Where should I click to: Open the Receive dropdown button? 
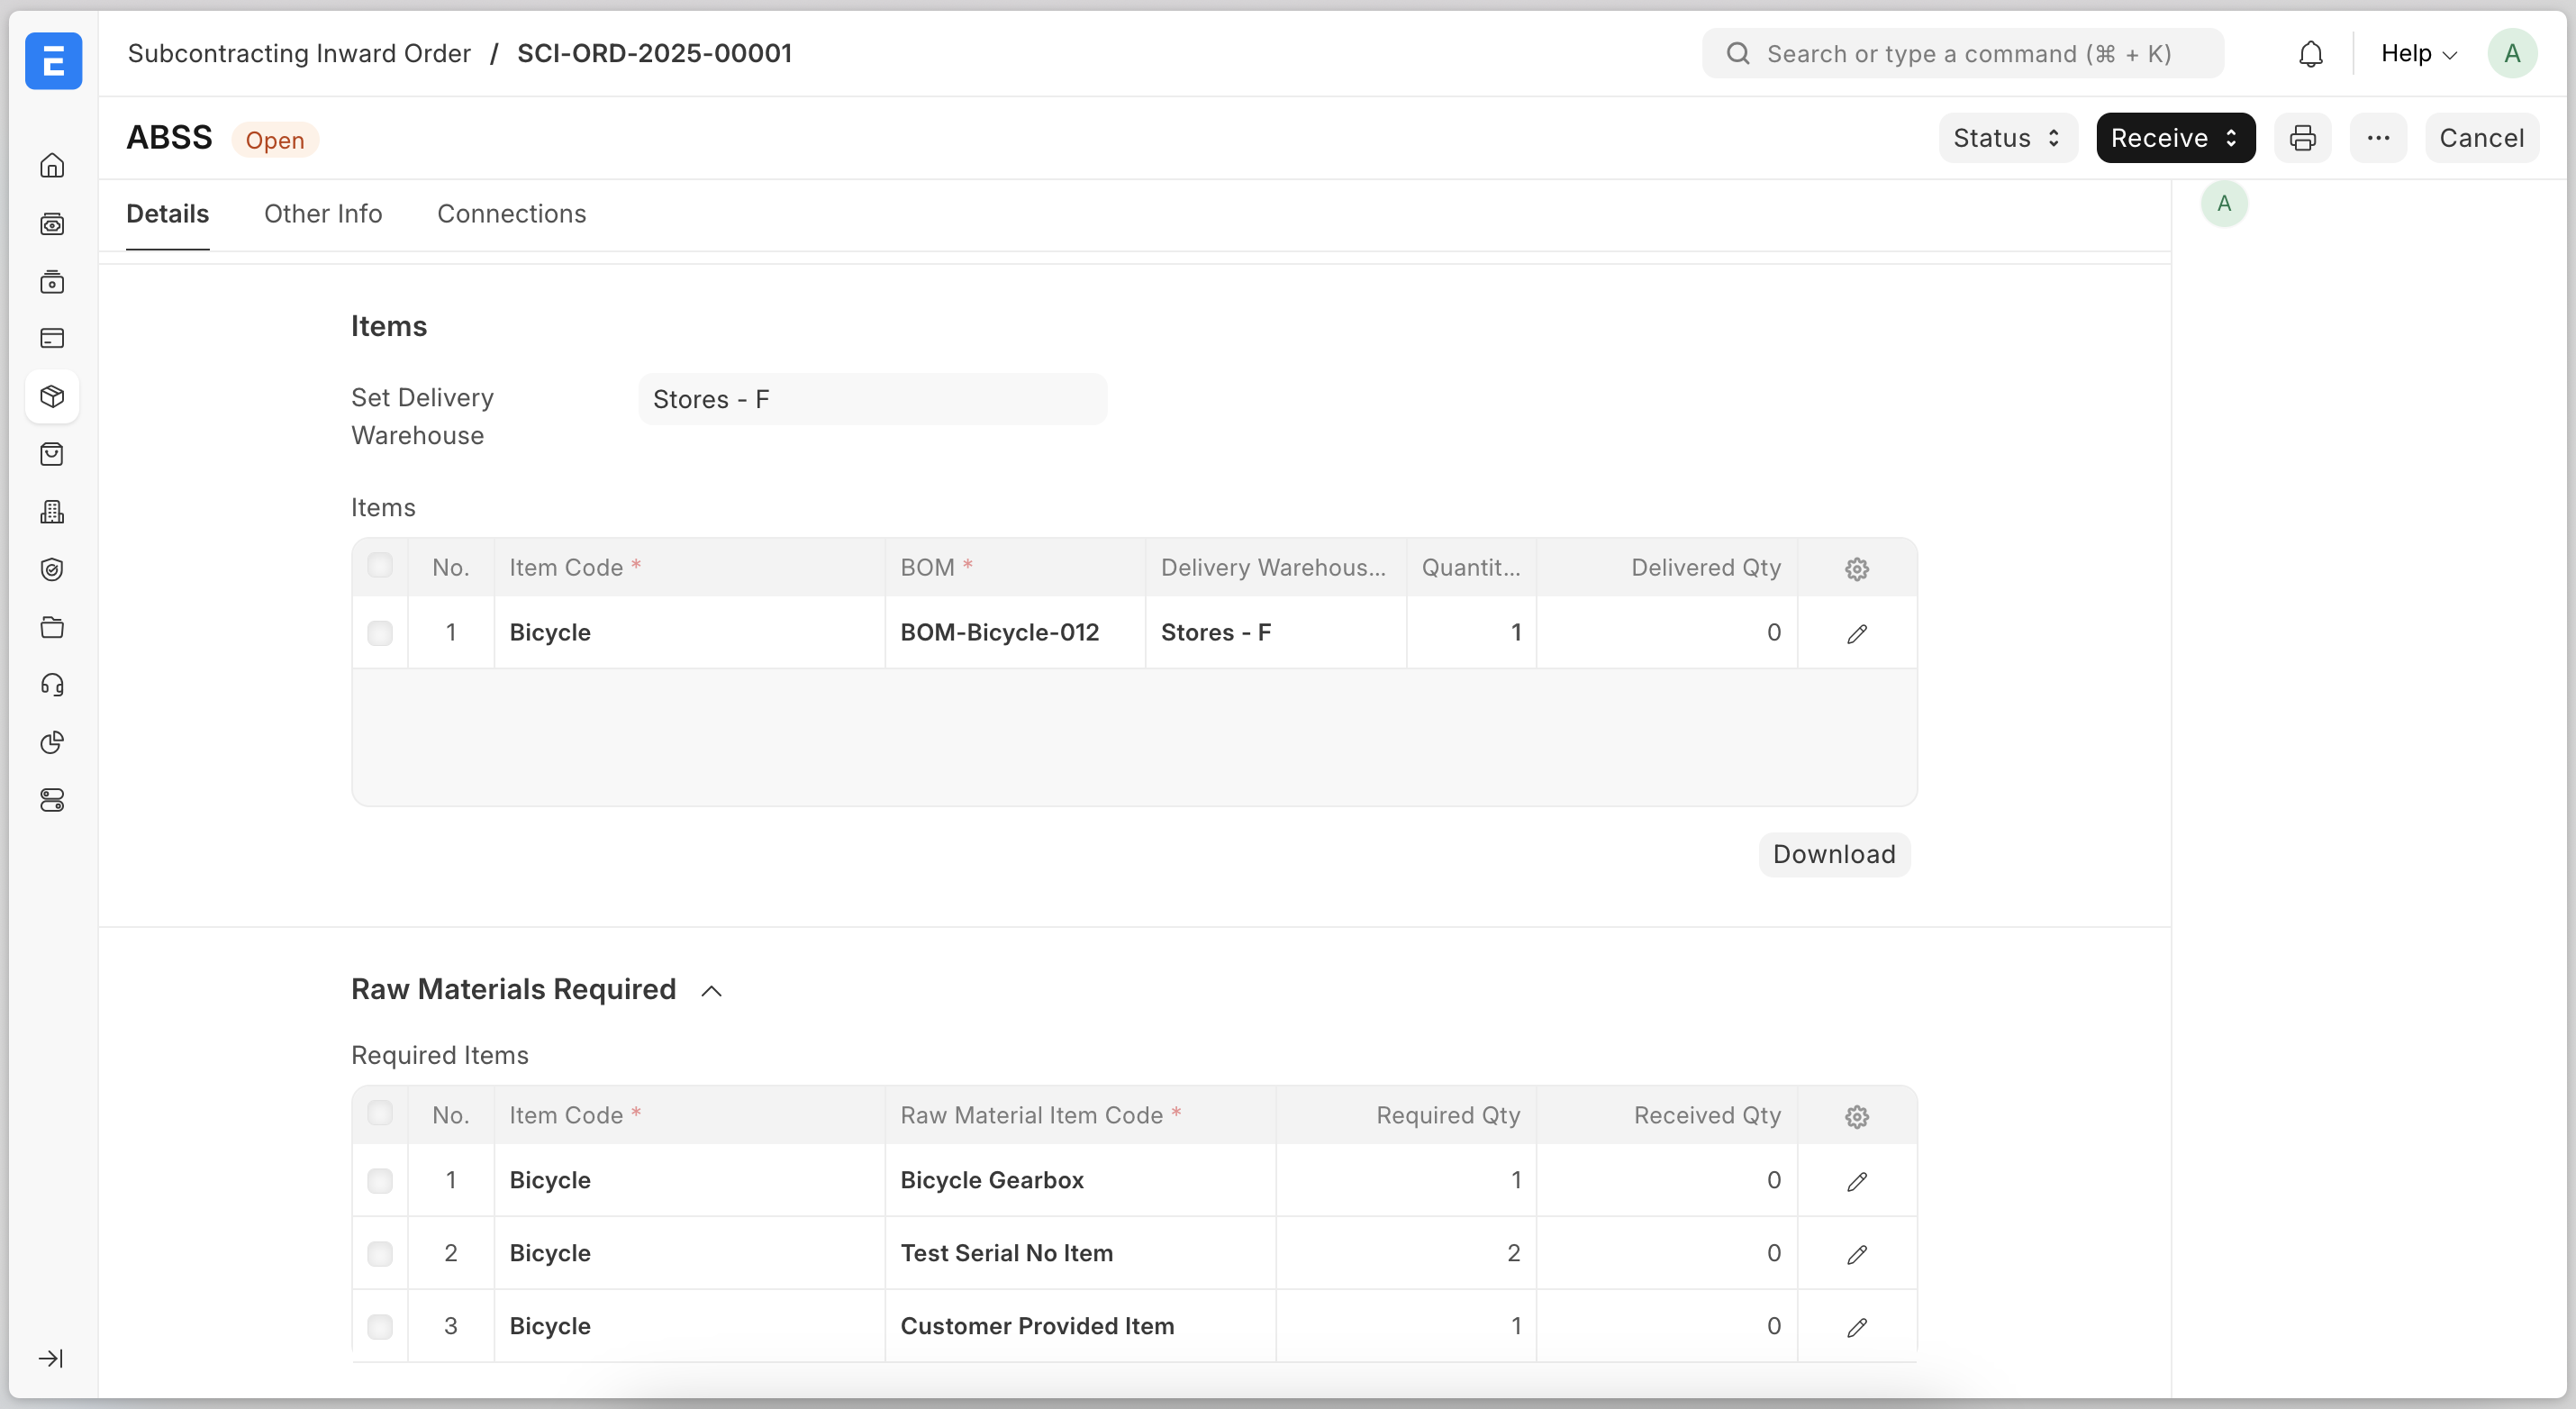pos(2174,138)
